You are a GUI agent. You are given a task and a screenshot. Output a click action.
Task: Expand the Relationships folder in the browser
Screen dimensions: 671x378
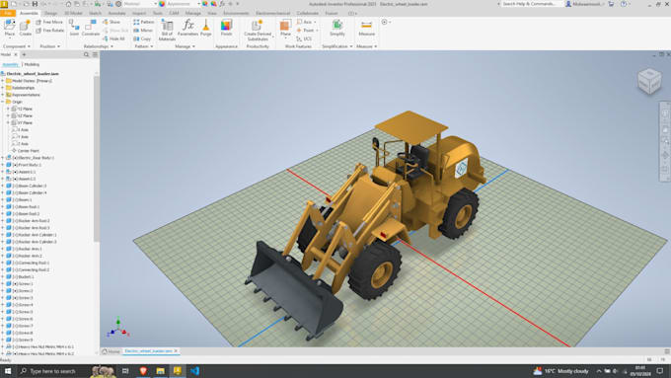(3, 88)
